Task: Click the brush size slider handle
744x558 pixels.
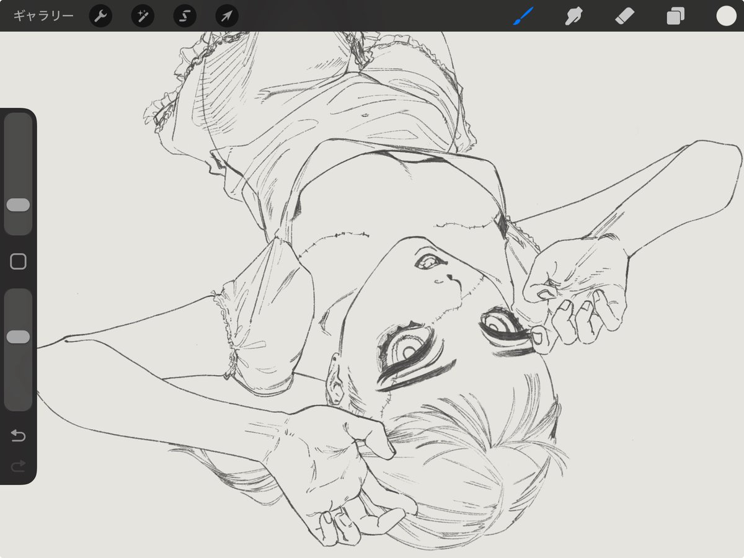Action: (18, 205)
